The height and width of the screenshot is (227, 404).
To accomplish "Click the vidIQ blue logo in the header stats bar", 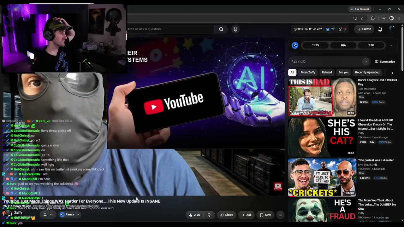I will point(328,29).
